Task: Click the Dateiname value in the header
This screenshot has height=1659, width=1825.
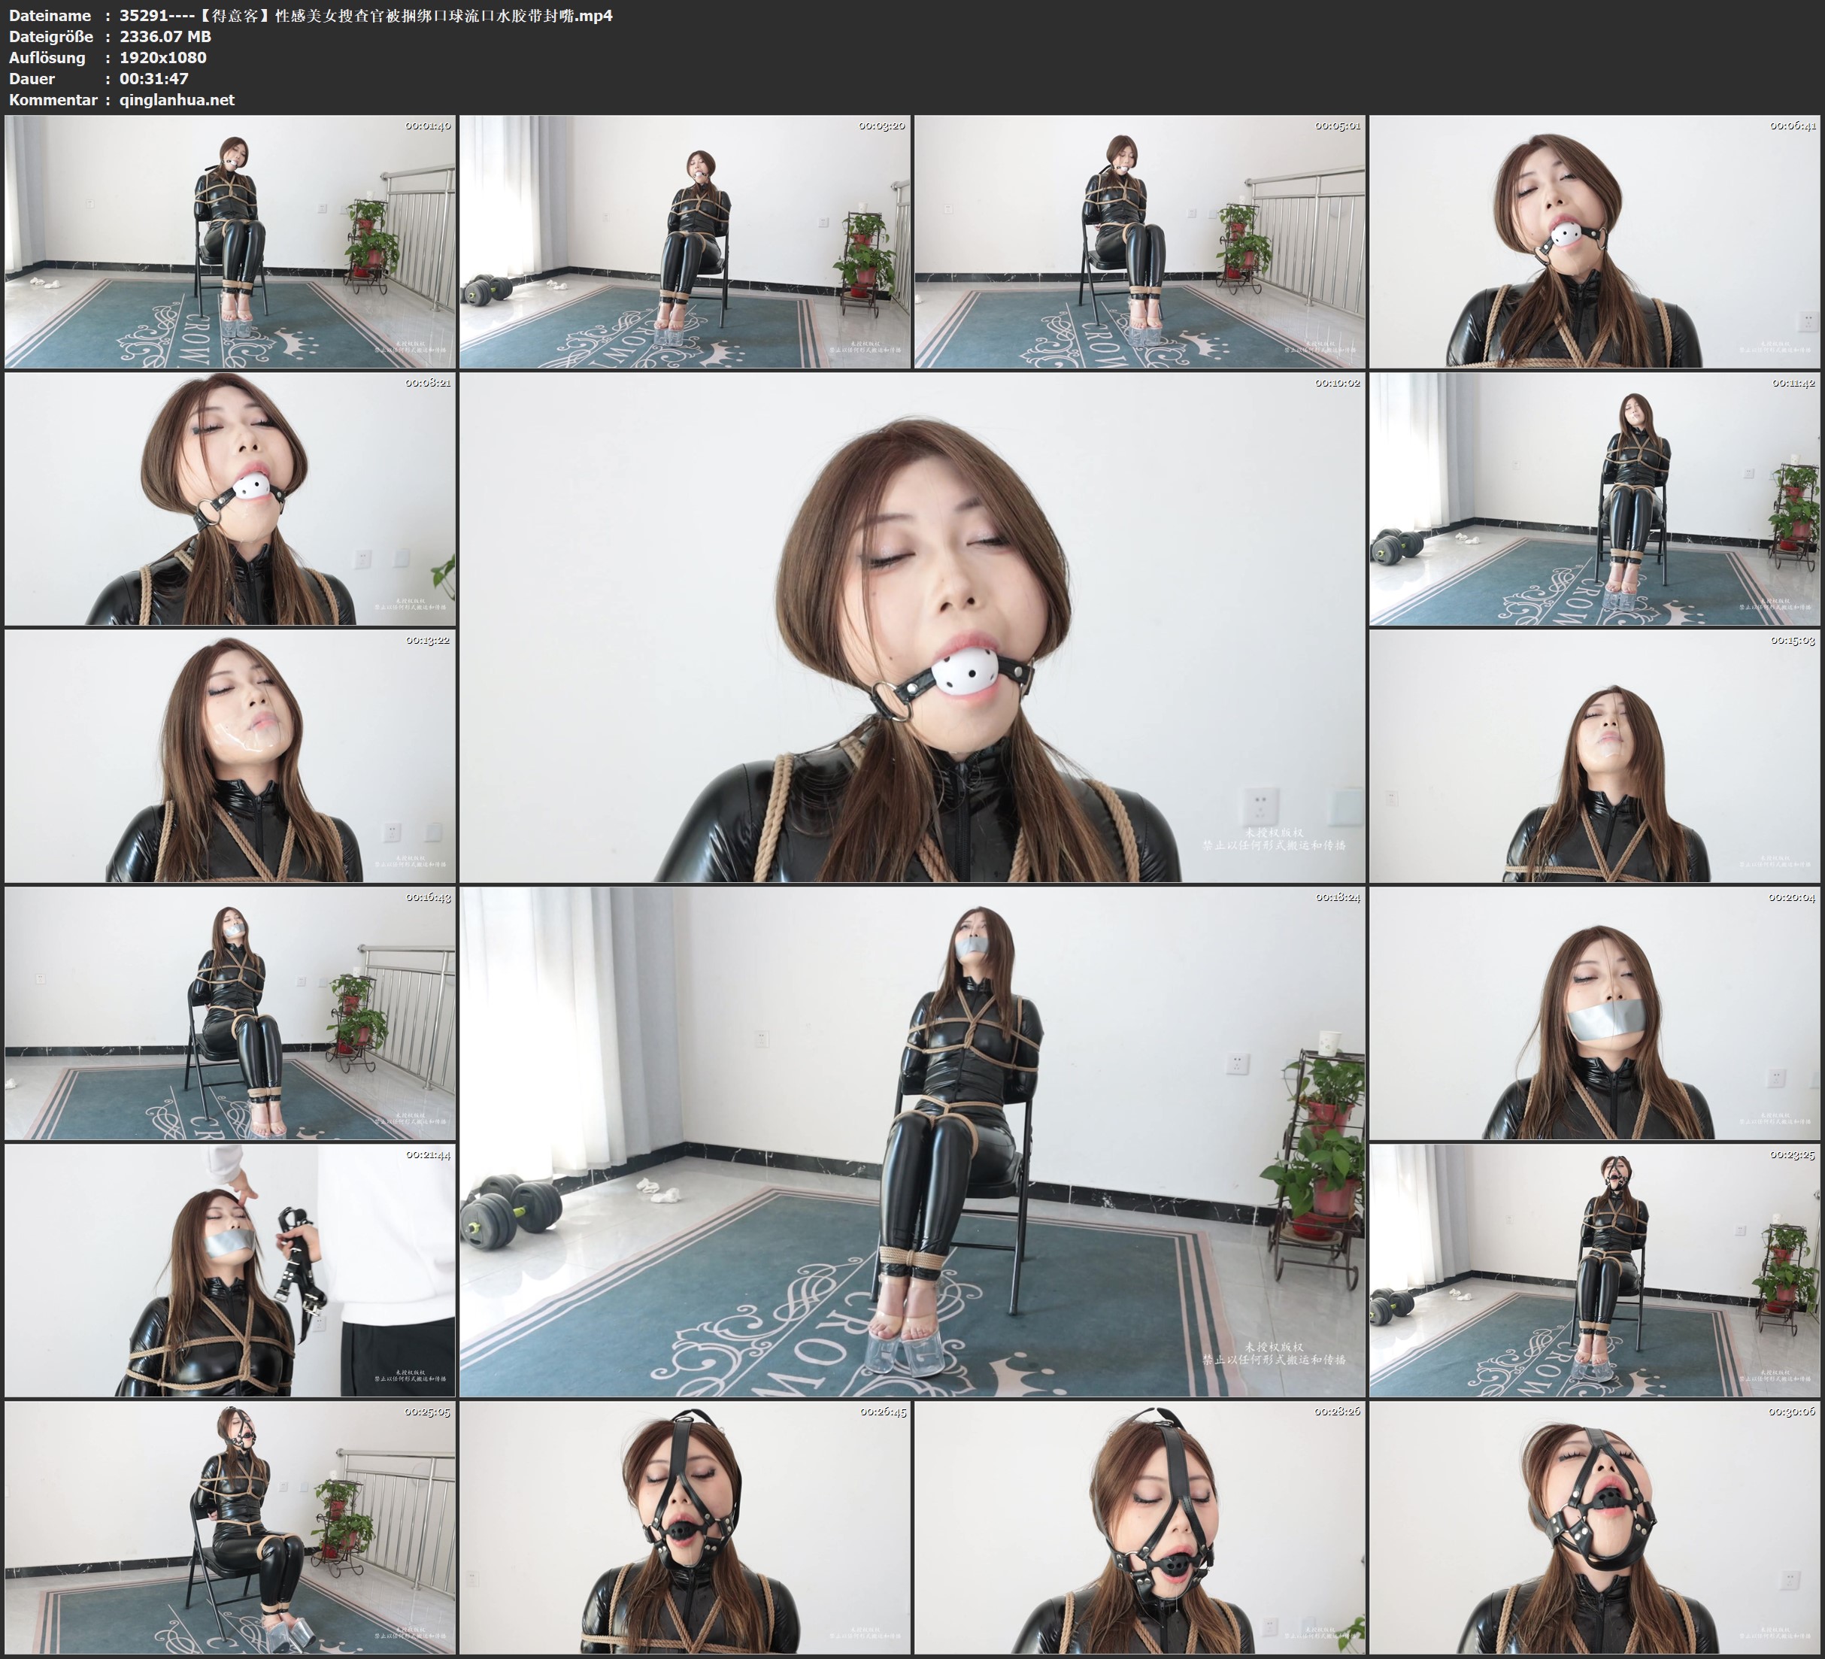Action: [365, 15]
